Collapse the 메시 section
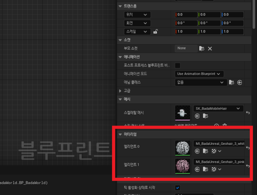Viewport: 257px width, 195px height. (x=120, y=99)
